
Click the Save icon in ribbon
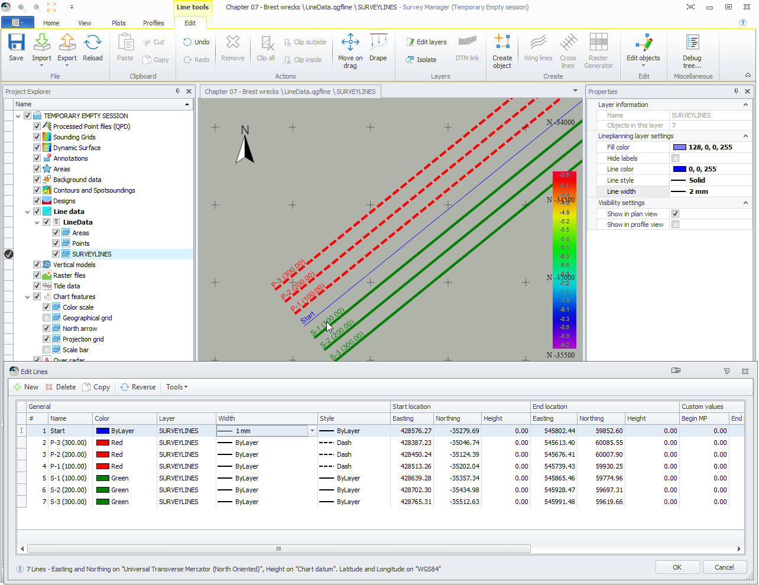click(16, 47)
